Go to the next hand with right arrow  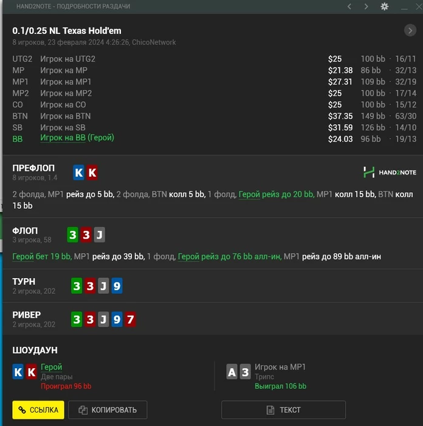366,6
